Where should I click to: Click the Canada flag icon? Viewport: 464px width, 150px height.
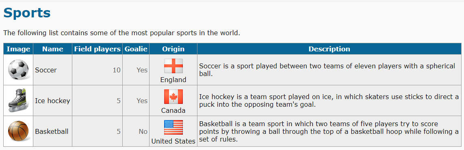click(173, 97)
